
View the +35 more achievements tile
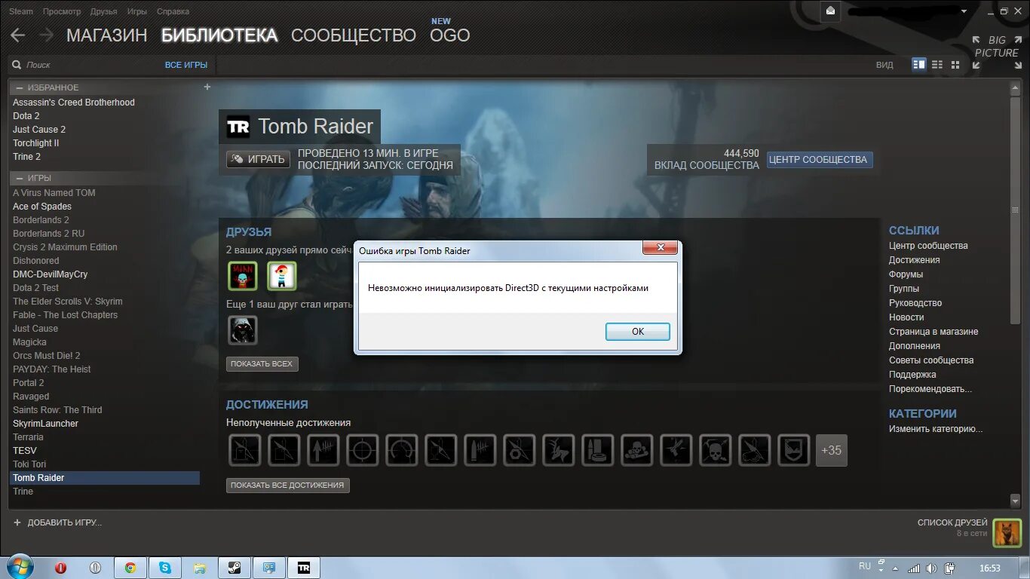pos(831,450)
